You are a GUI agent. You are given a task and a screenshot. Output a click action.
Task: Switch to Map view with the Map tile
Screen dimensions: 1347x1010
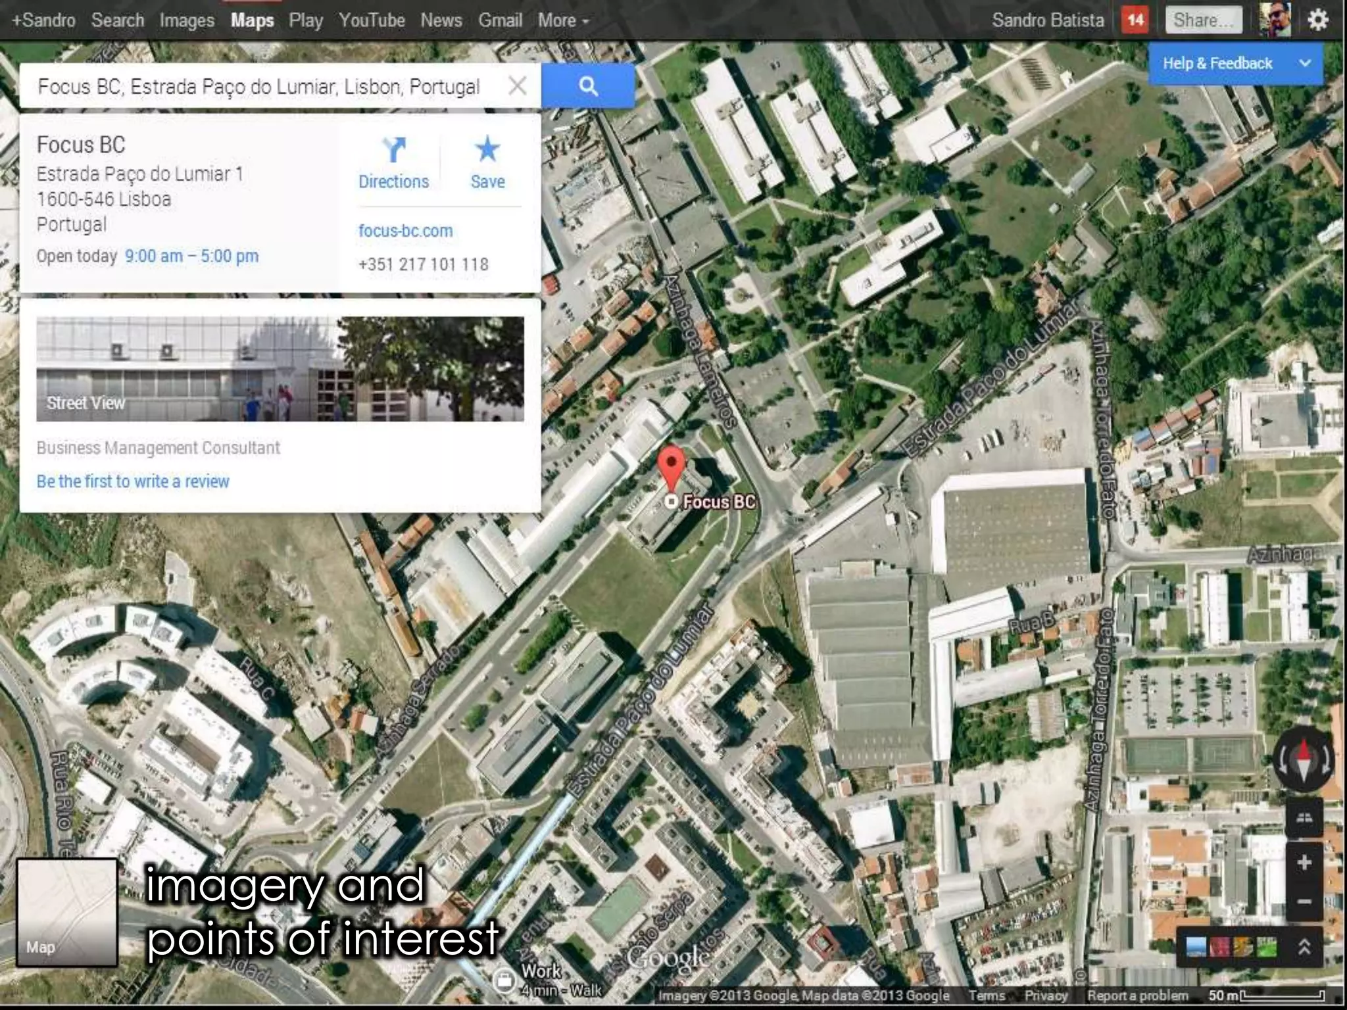tap(67, 913)
